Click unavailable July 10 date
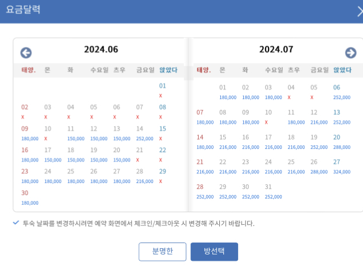Screen dimensions: 363x270 click(x=269, y=117)
